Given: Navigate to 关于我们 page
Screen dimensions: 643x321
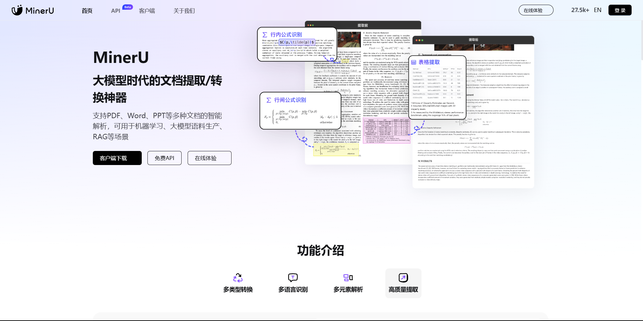Looking at the screenshot, I should 184,11.
